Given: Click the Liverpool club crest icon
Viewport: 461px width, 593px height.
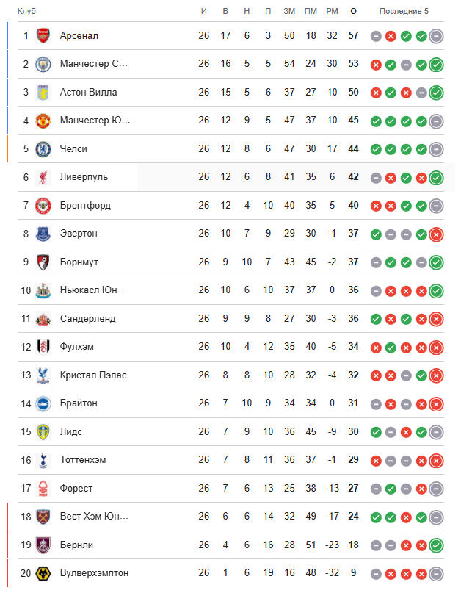Looking at the screenshot, I should (43, 177).
